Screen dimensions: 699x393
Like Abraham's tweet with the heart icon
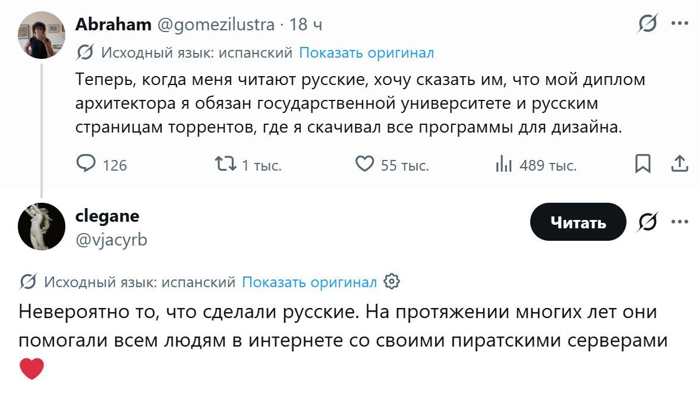pos(364,164)
